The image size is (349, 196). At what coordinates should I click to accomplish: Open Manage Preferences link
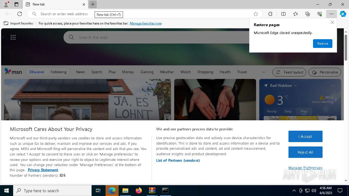(x=305, y=168)
